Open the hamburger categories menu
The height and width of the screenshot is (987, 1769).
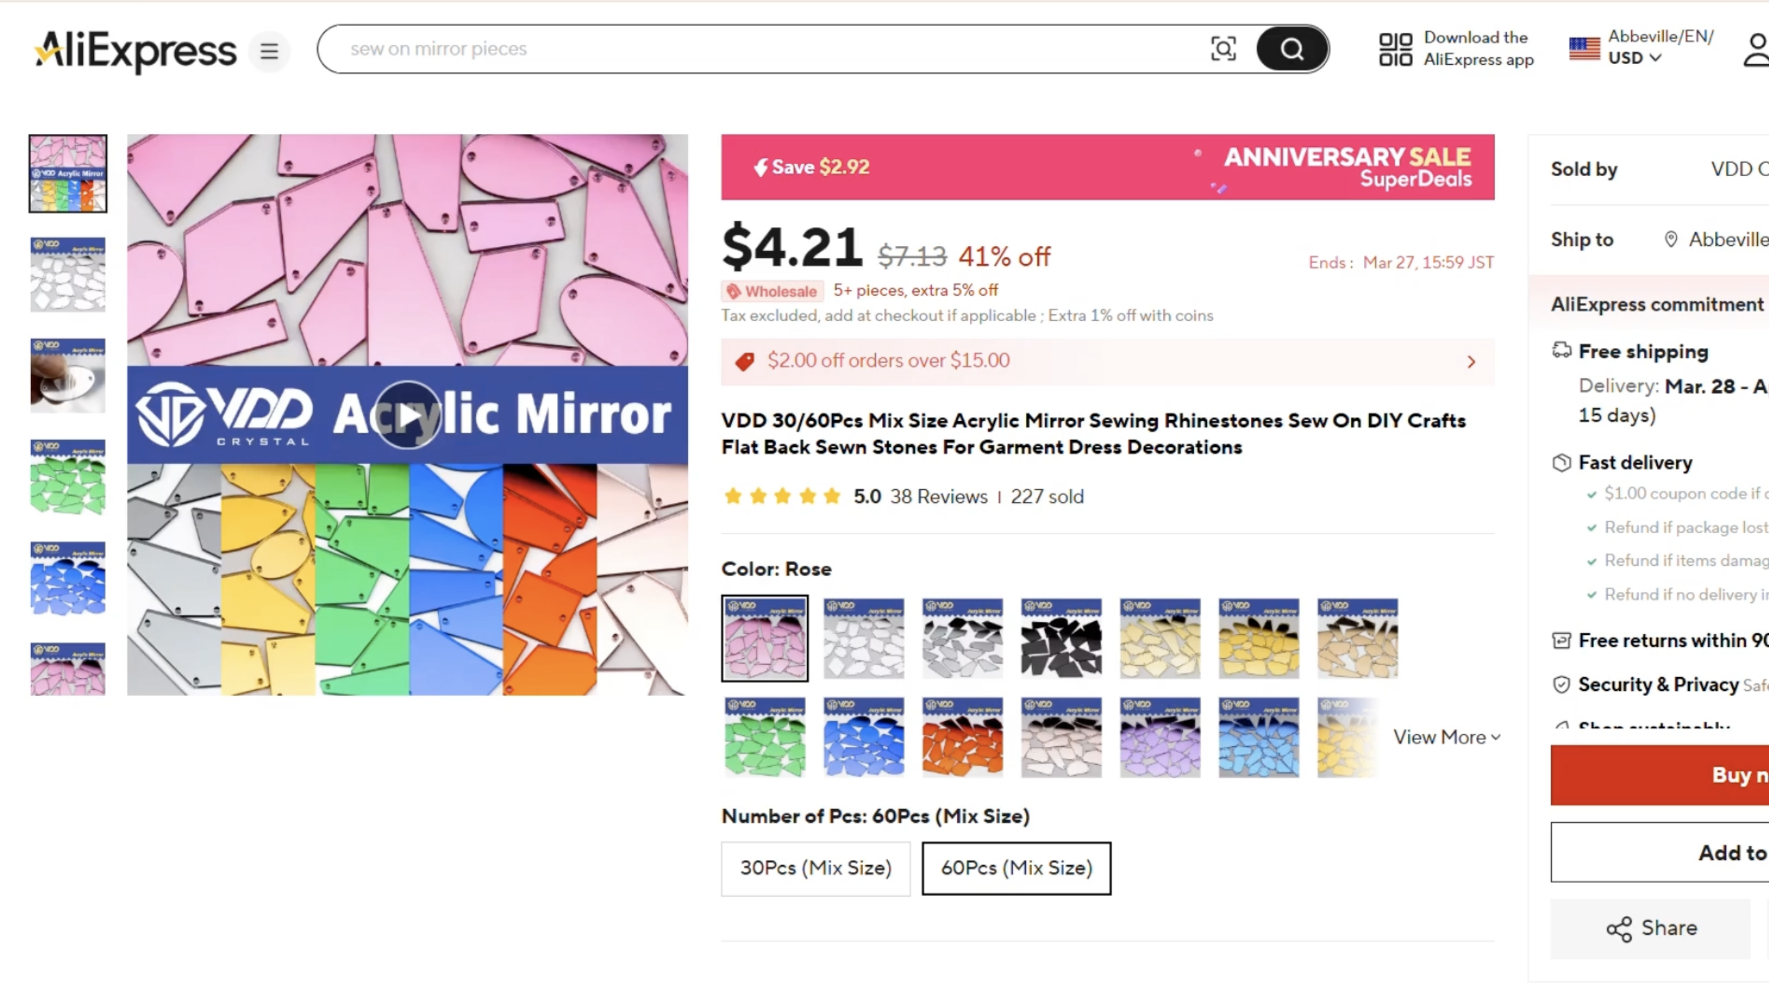tap(269, 50)
